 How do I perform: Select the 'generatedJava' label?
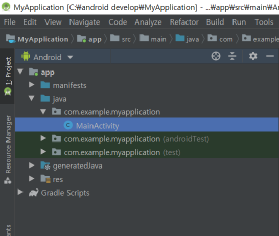click(x=78, y=166)
